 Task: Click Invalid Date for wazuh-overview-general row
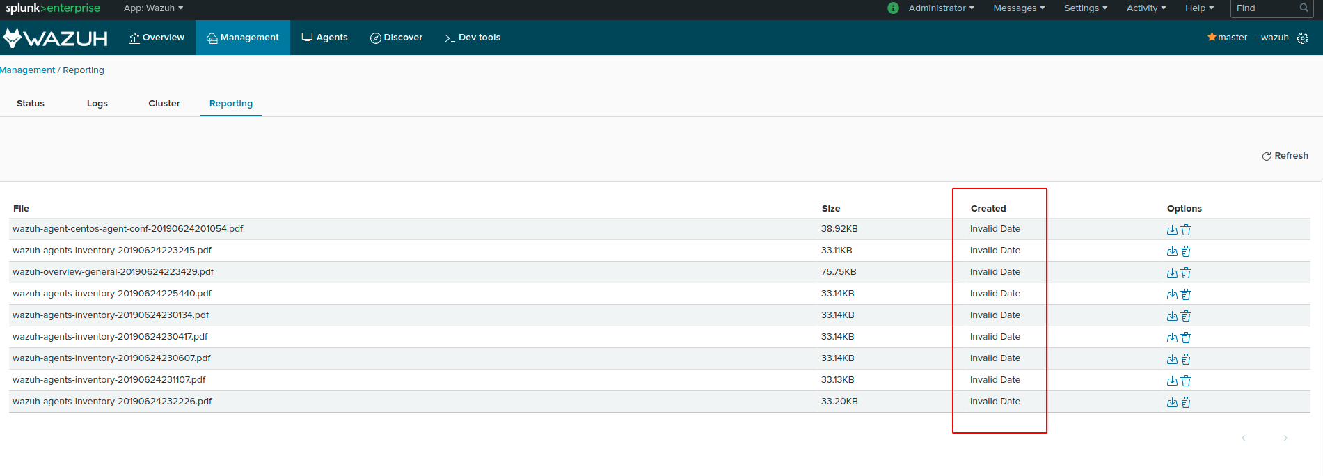995,272
